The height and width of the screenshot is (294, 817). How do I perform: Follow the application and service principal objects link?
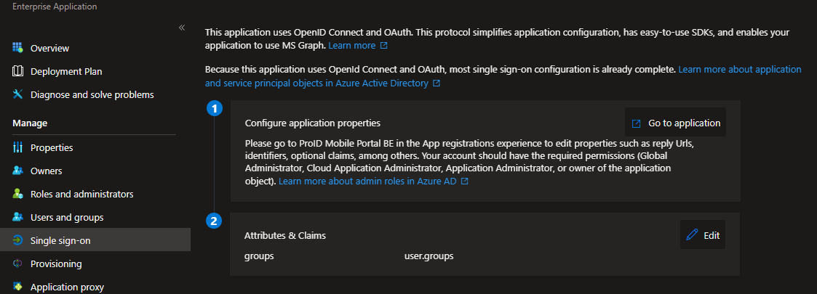pyautogui.click(x=503, y=76)
